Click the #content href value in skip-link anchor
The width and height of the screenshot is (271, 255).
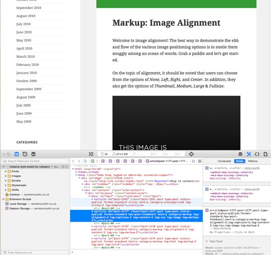pyautogui.click(x=161, y=181)
